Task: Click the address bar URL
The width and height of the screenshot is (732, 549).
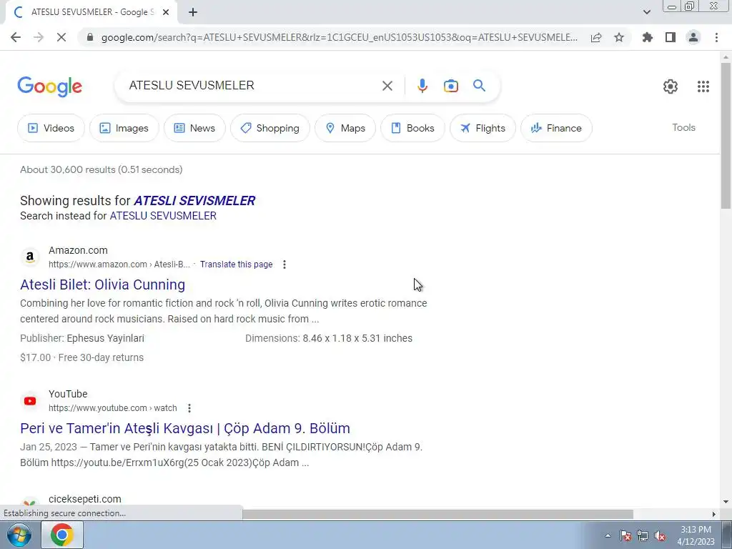Action: [x=340, y=37]
